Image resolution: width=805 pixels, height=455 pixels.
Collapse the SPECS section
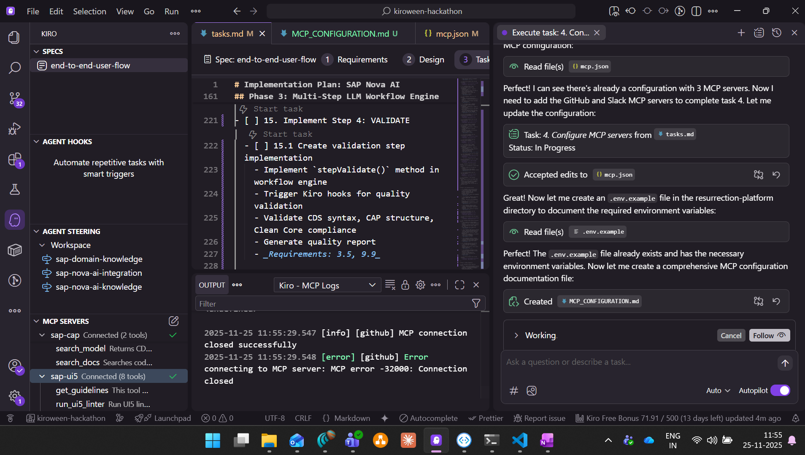coord(36,51)
